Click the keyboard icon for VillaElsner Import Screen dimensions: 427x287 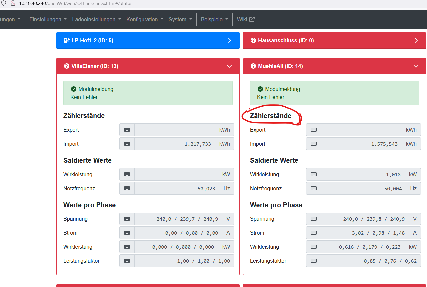pyautogui.click(x=127, y=144)
